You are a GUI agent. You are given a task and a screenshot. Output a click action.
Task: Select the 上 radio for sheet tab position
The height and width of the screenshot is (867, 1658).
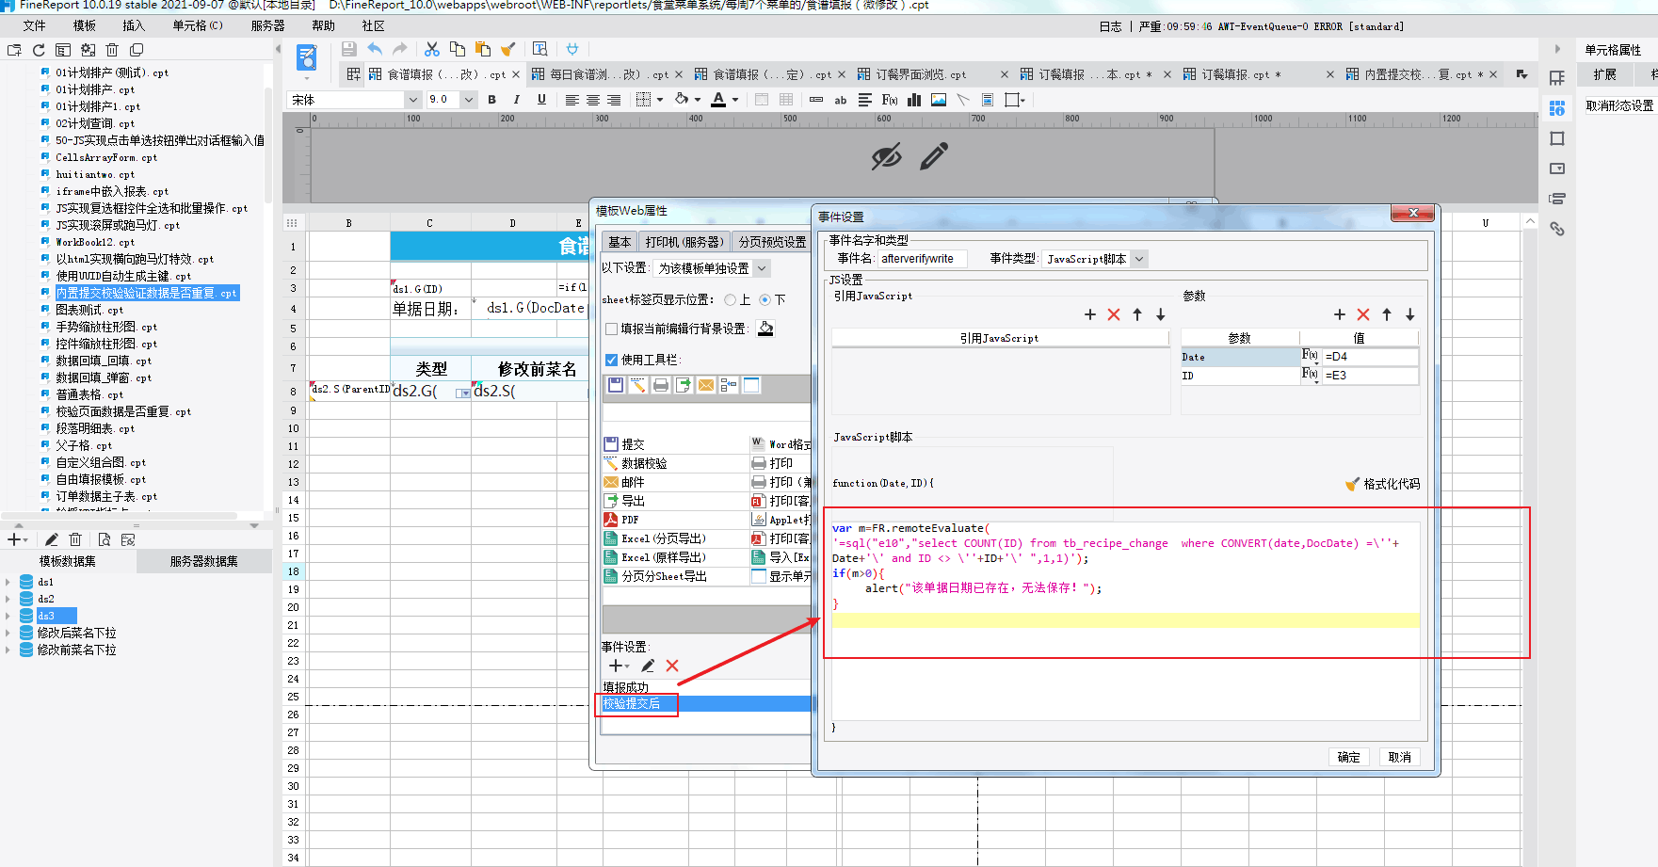click(x=730, y=299)
